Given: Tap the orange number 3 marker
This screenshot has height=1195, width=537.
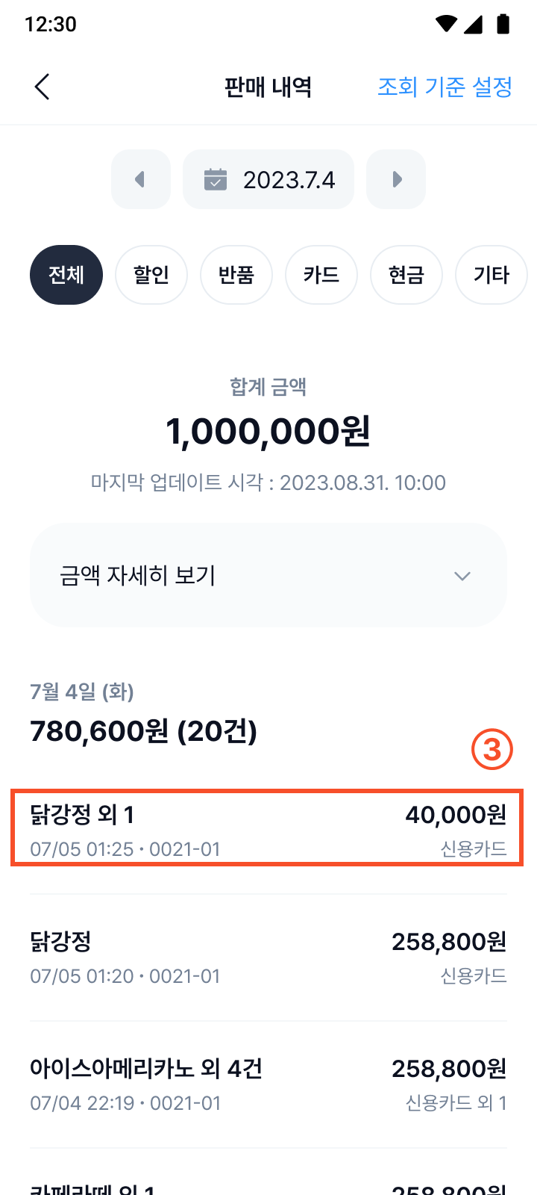Looking at the screenshot, I should tap(492, 749).
